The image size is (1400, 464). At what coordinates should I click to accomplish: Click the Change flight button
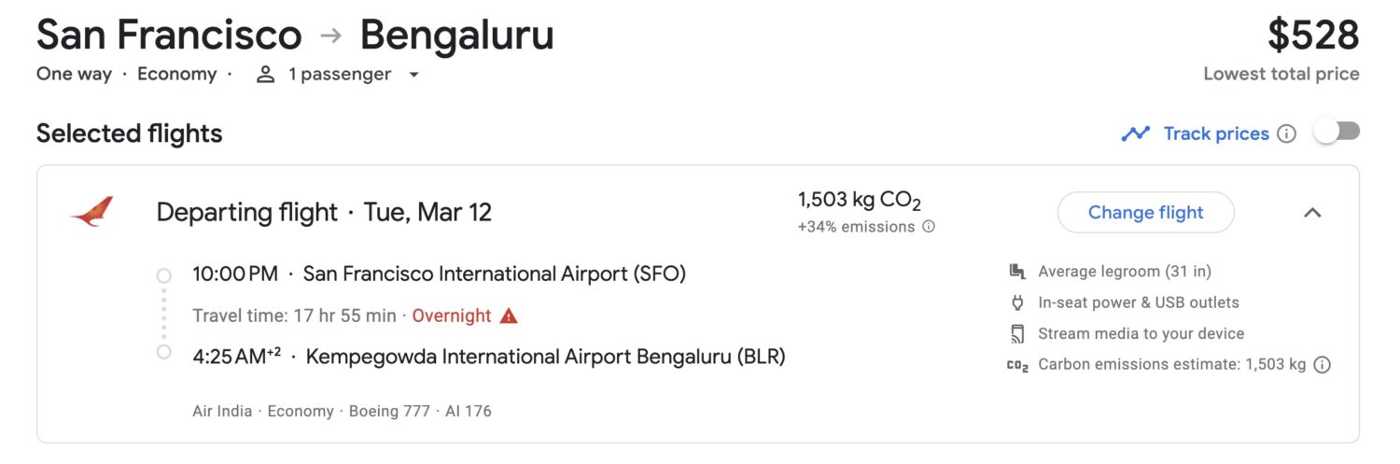click(1145, 212)
